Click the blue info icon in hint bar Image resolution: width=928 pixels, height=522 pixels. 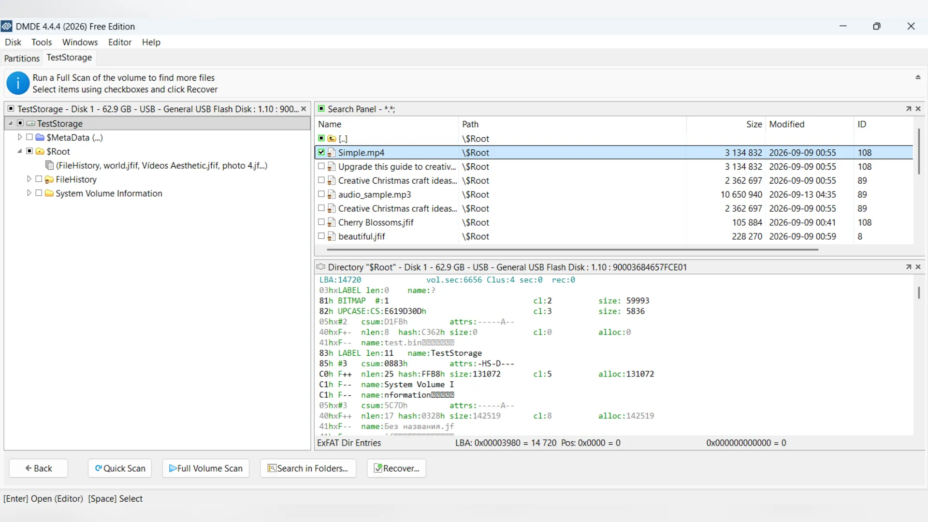pos(18,83)
